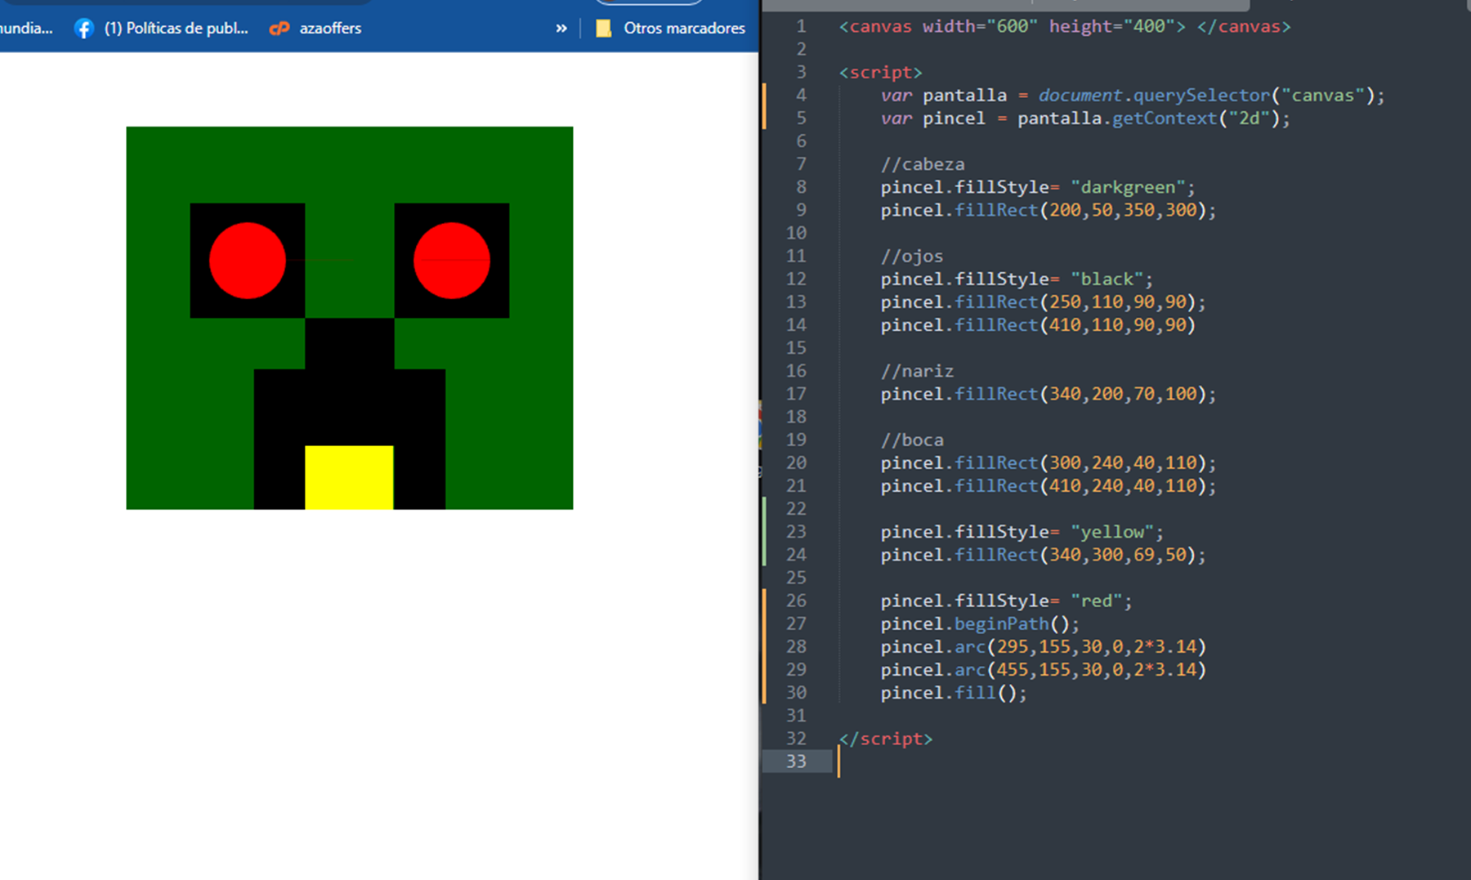
Task: Click the "darkgreen" string value
Action: click(x=1128, y=187)
